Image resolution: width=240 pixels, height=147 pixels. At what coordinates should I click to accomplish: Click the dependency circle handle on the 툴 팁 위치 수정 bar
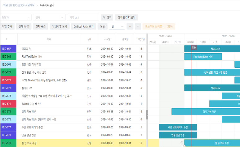point(182,143)
